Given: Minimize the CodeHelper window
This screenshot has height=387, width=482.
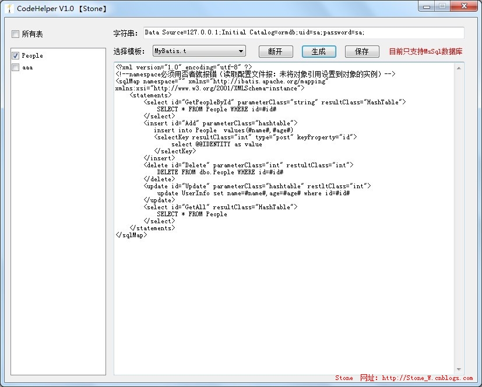Looking at the screenshot, I should pyautogui.click(x=427, y=6).
